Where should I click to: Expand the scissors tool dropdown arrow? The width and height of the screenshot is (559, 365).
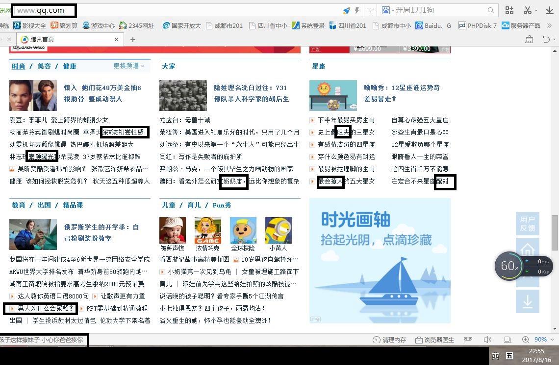[536, 11]
